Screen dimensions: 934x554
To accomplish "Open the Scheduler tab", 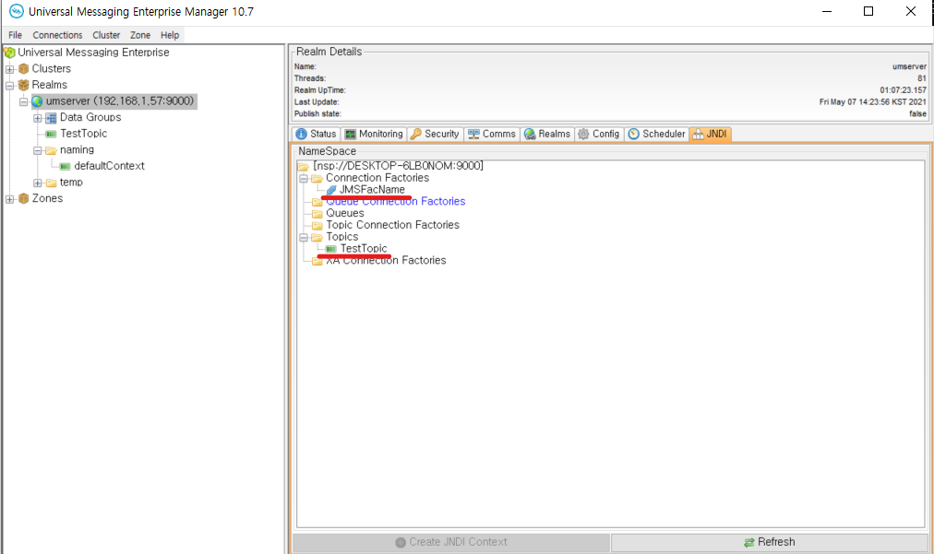I will click(x=656, y=134).
